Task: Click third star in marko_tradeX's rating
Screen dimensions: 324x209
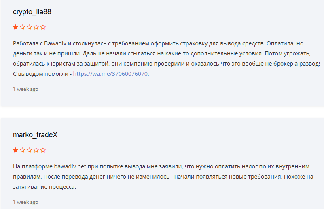Action: pos(29,150)
